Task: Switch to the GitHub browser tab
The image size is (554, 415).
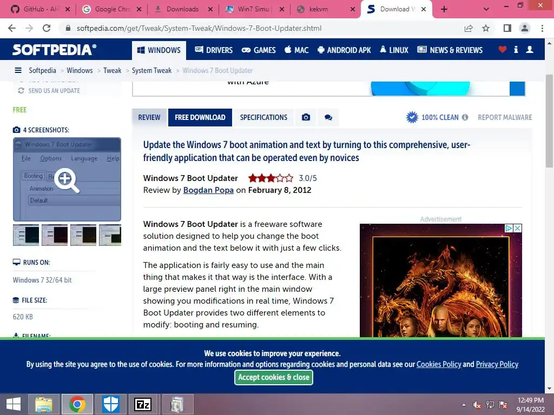Action: pyautogui.click(x=39, y=9)
